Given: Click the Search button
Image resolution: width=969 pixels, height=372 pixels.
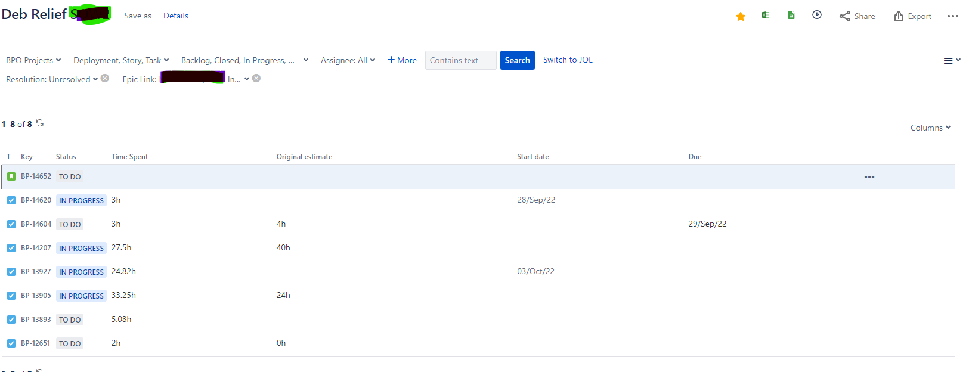Looking at the screenshot, I should coord(517,60).
